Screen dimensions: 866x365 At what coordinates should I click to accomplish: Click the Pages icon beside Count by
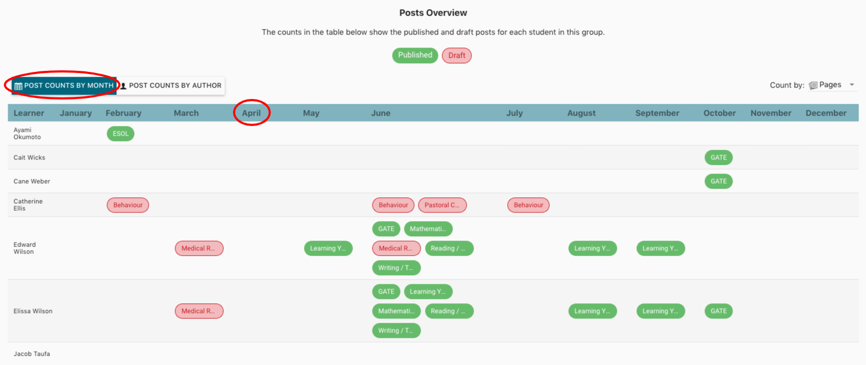(x=813, y=85)
